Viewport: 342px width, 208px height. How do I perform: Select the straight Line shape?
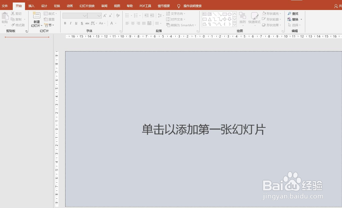coord(215,14)
